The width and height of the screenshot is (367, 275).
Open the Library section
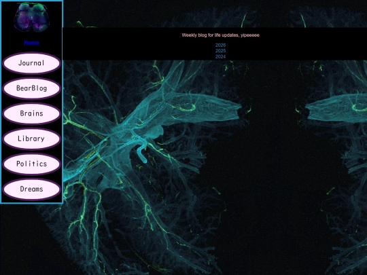tap(31, 139)
